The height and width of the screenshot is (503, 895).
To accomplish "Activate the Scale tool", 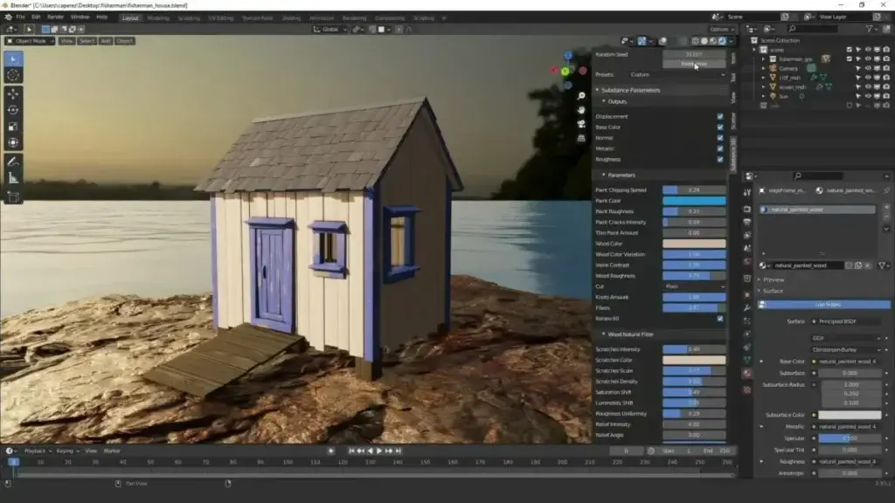I will point(14,127).
